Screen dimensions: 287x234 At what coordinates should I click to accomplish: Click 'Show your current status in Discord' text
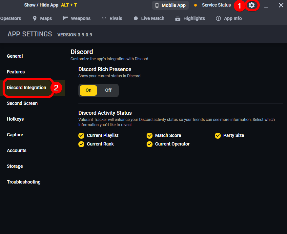(x=110, y=76)
